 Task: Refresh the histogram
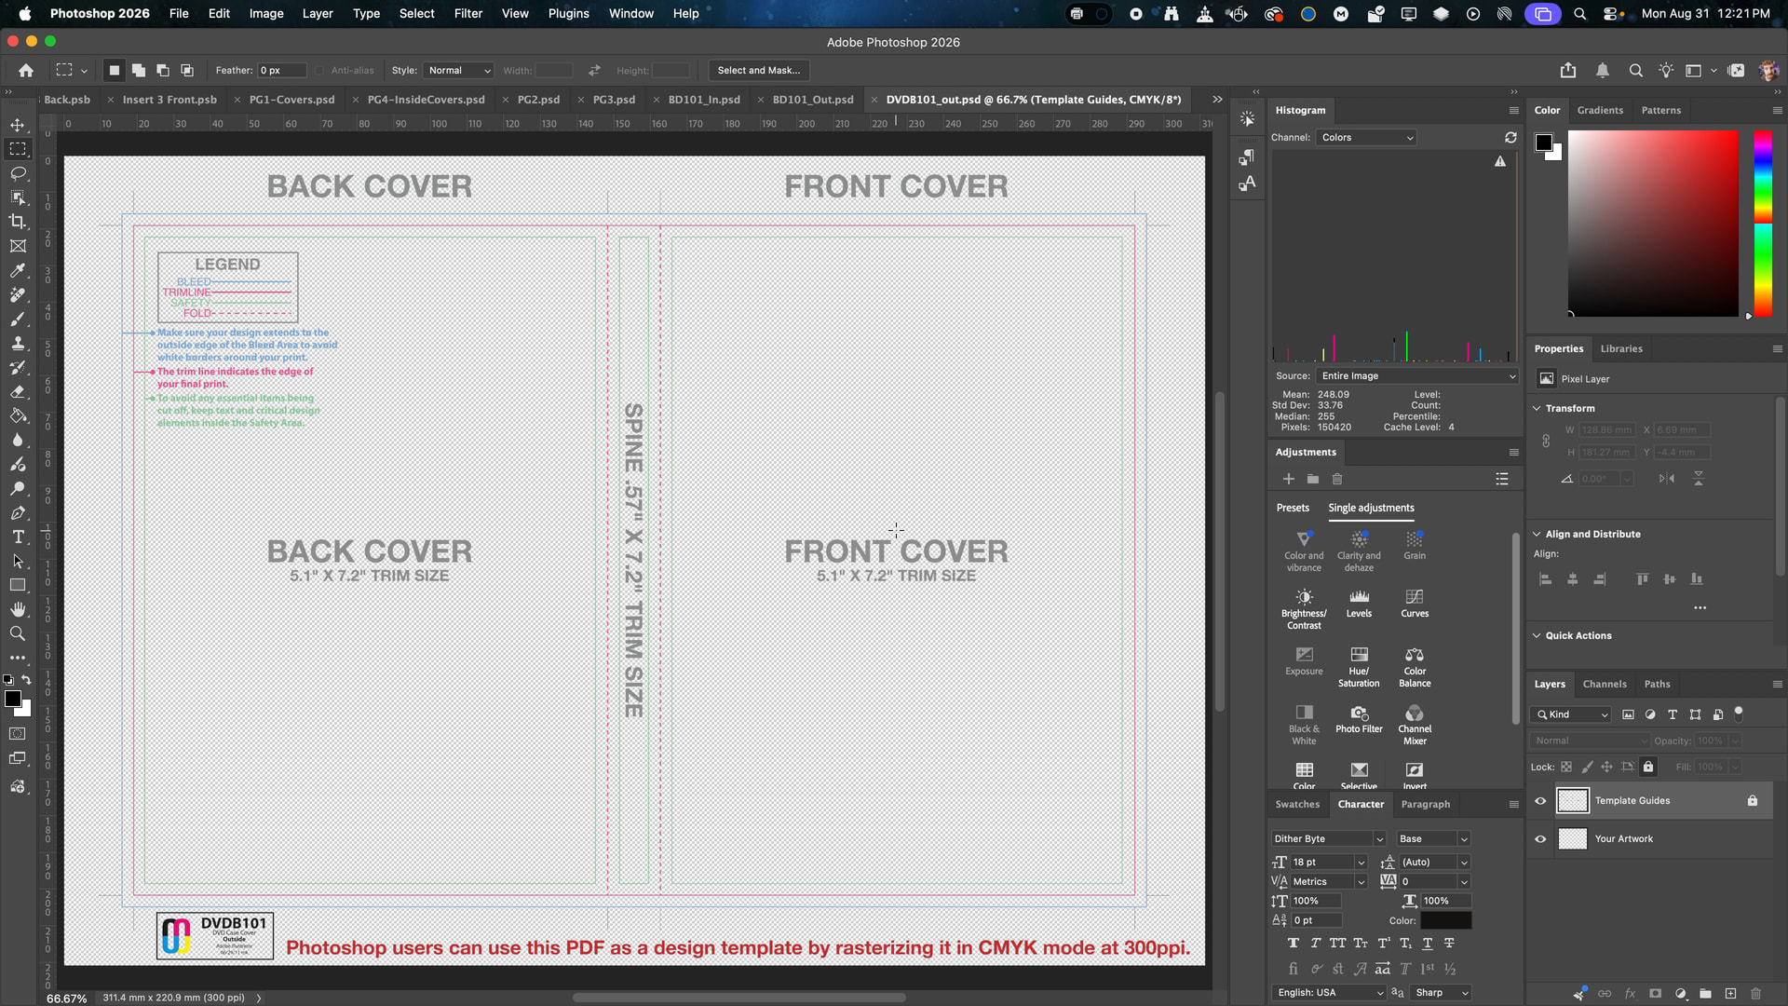(x=1510, y=138)
